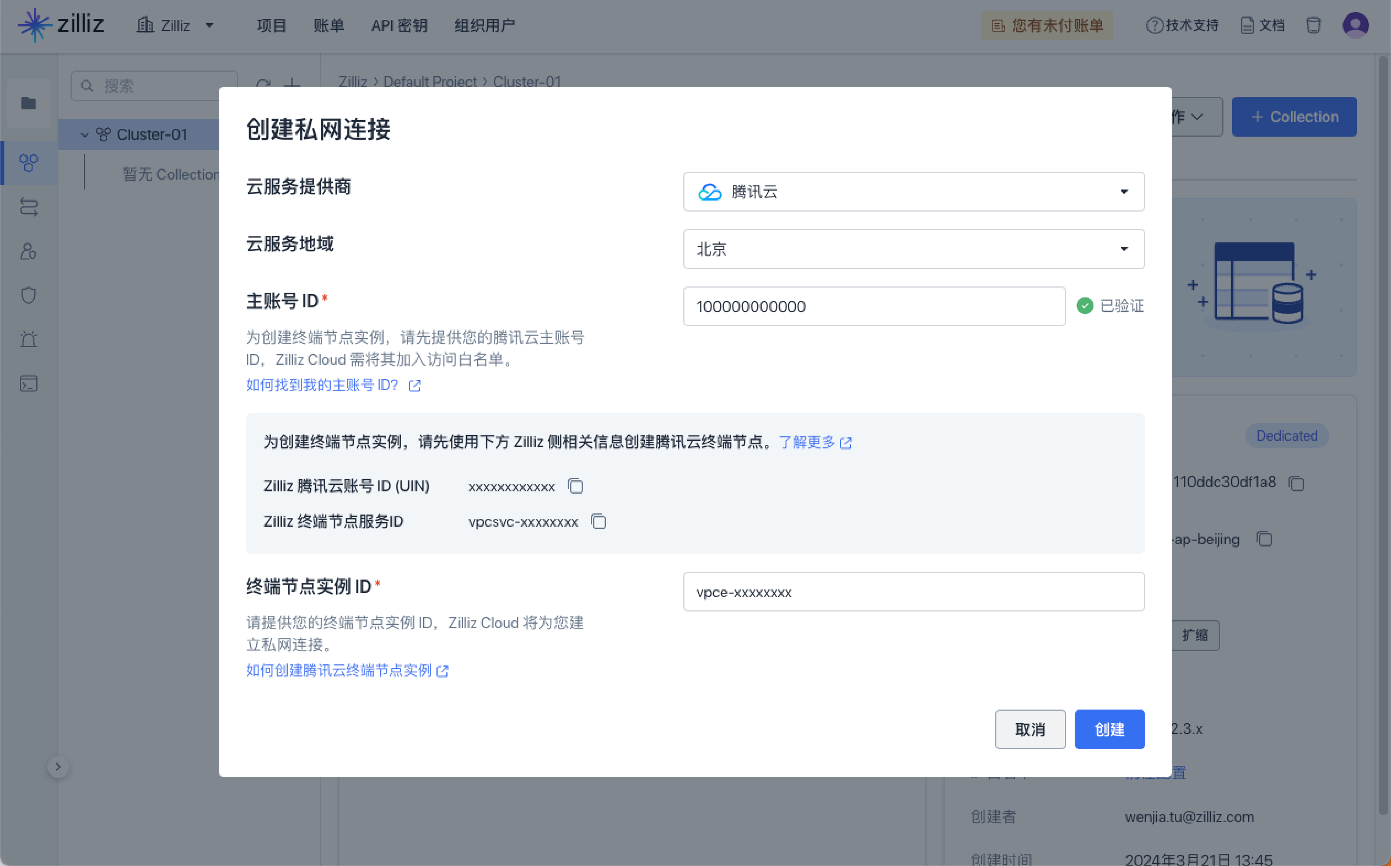
Task: Expand the sidebar with arrow button
Action: (58, 767)
